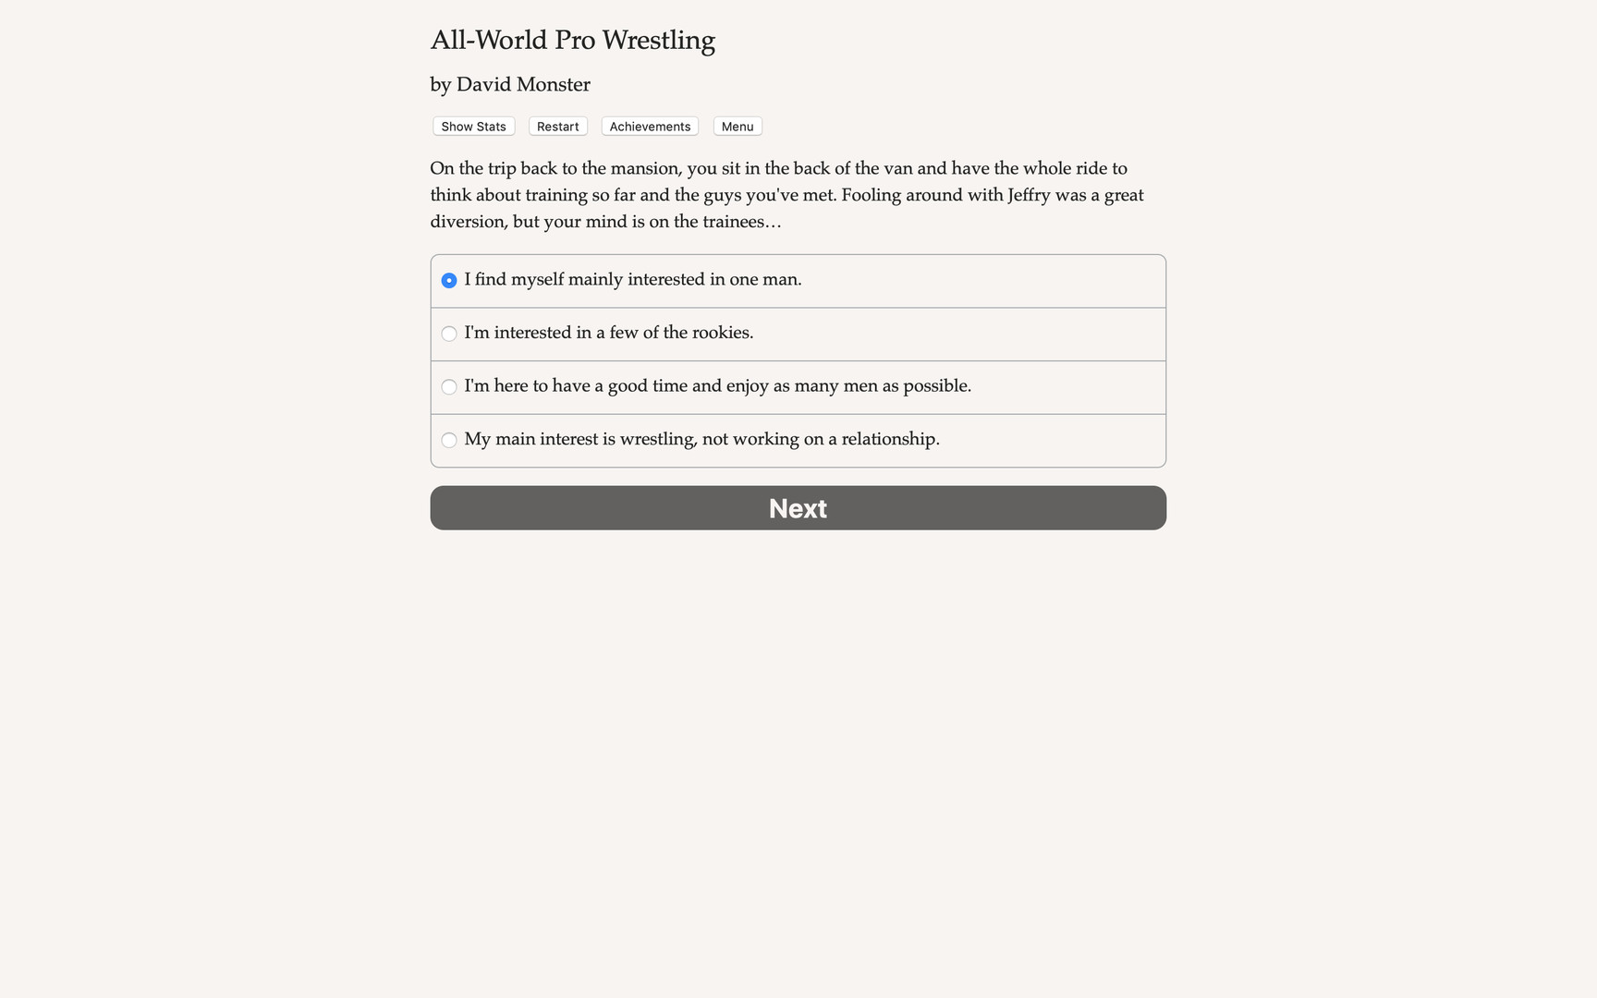Click the empty radio circle beside rookies option
This screenshot has height=998, width=1597.
coord(449,334)
